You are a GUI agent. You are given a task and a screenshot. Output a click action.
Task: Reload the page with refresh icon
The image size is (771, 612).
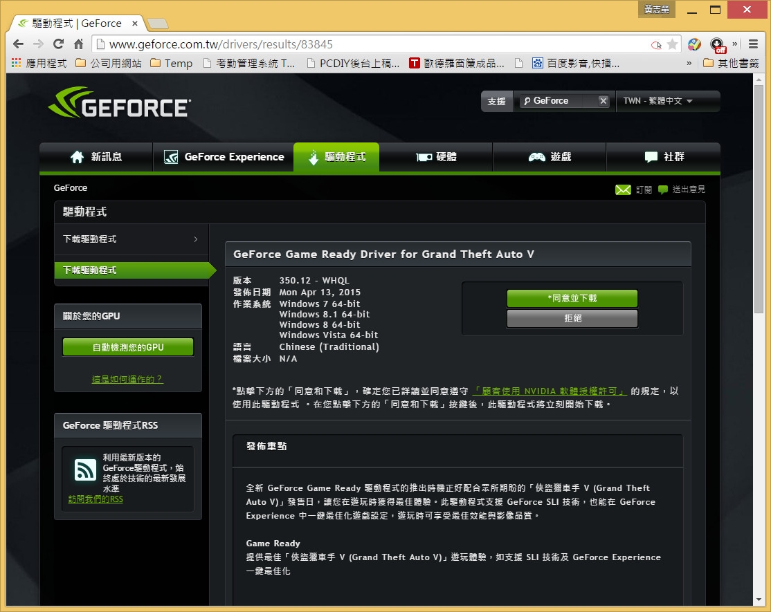point(59,44)
